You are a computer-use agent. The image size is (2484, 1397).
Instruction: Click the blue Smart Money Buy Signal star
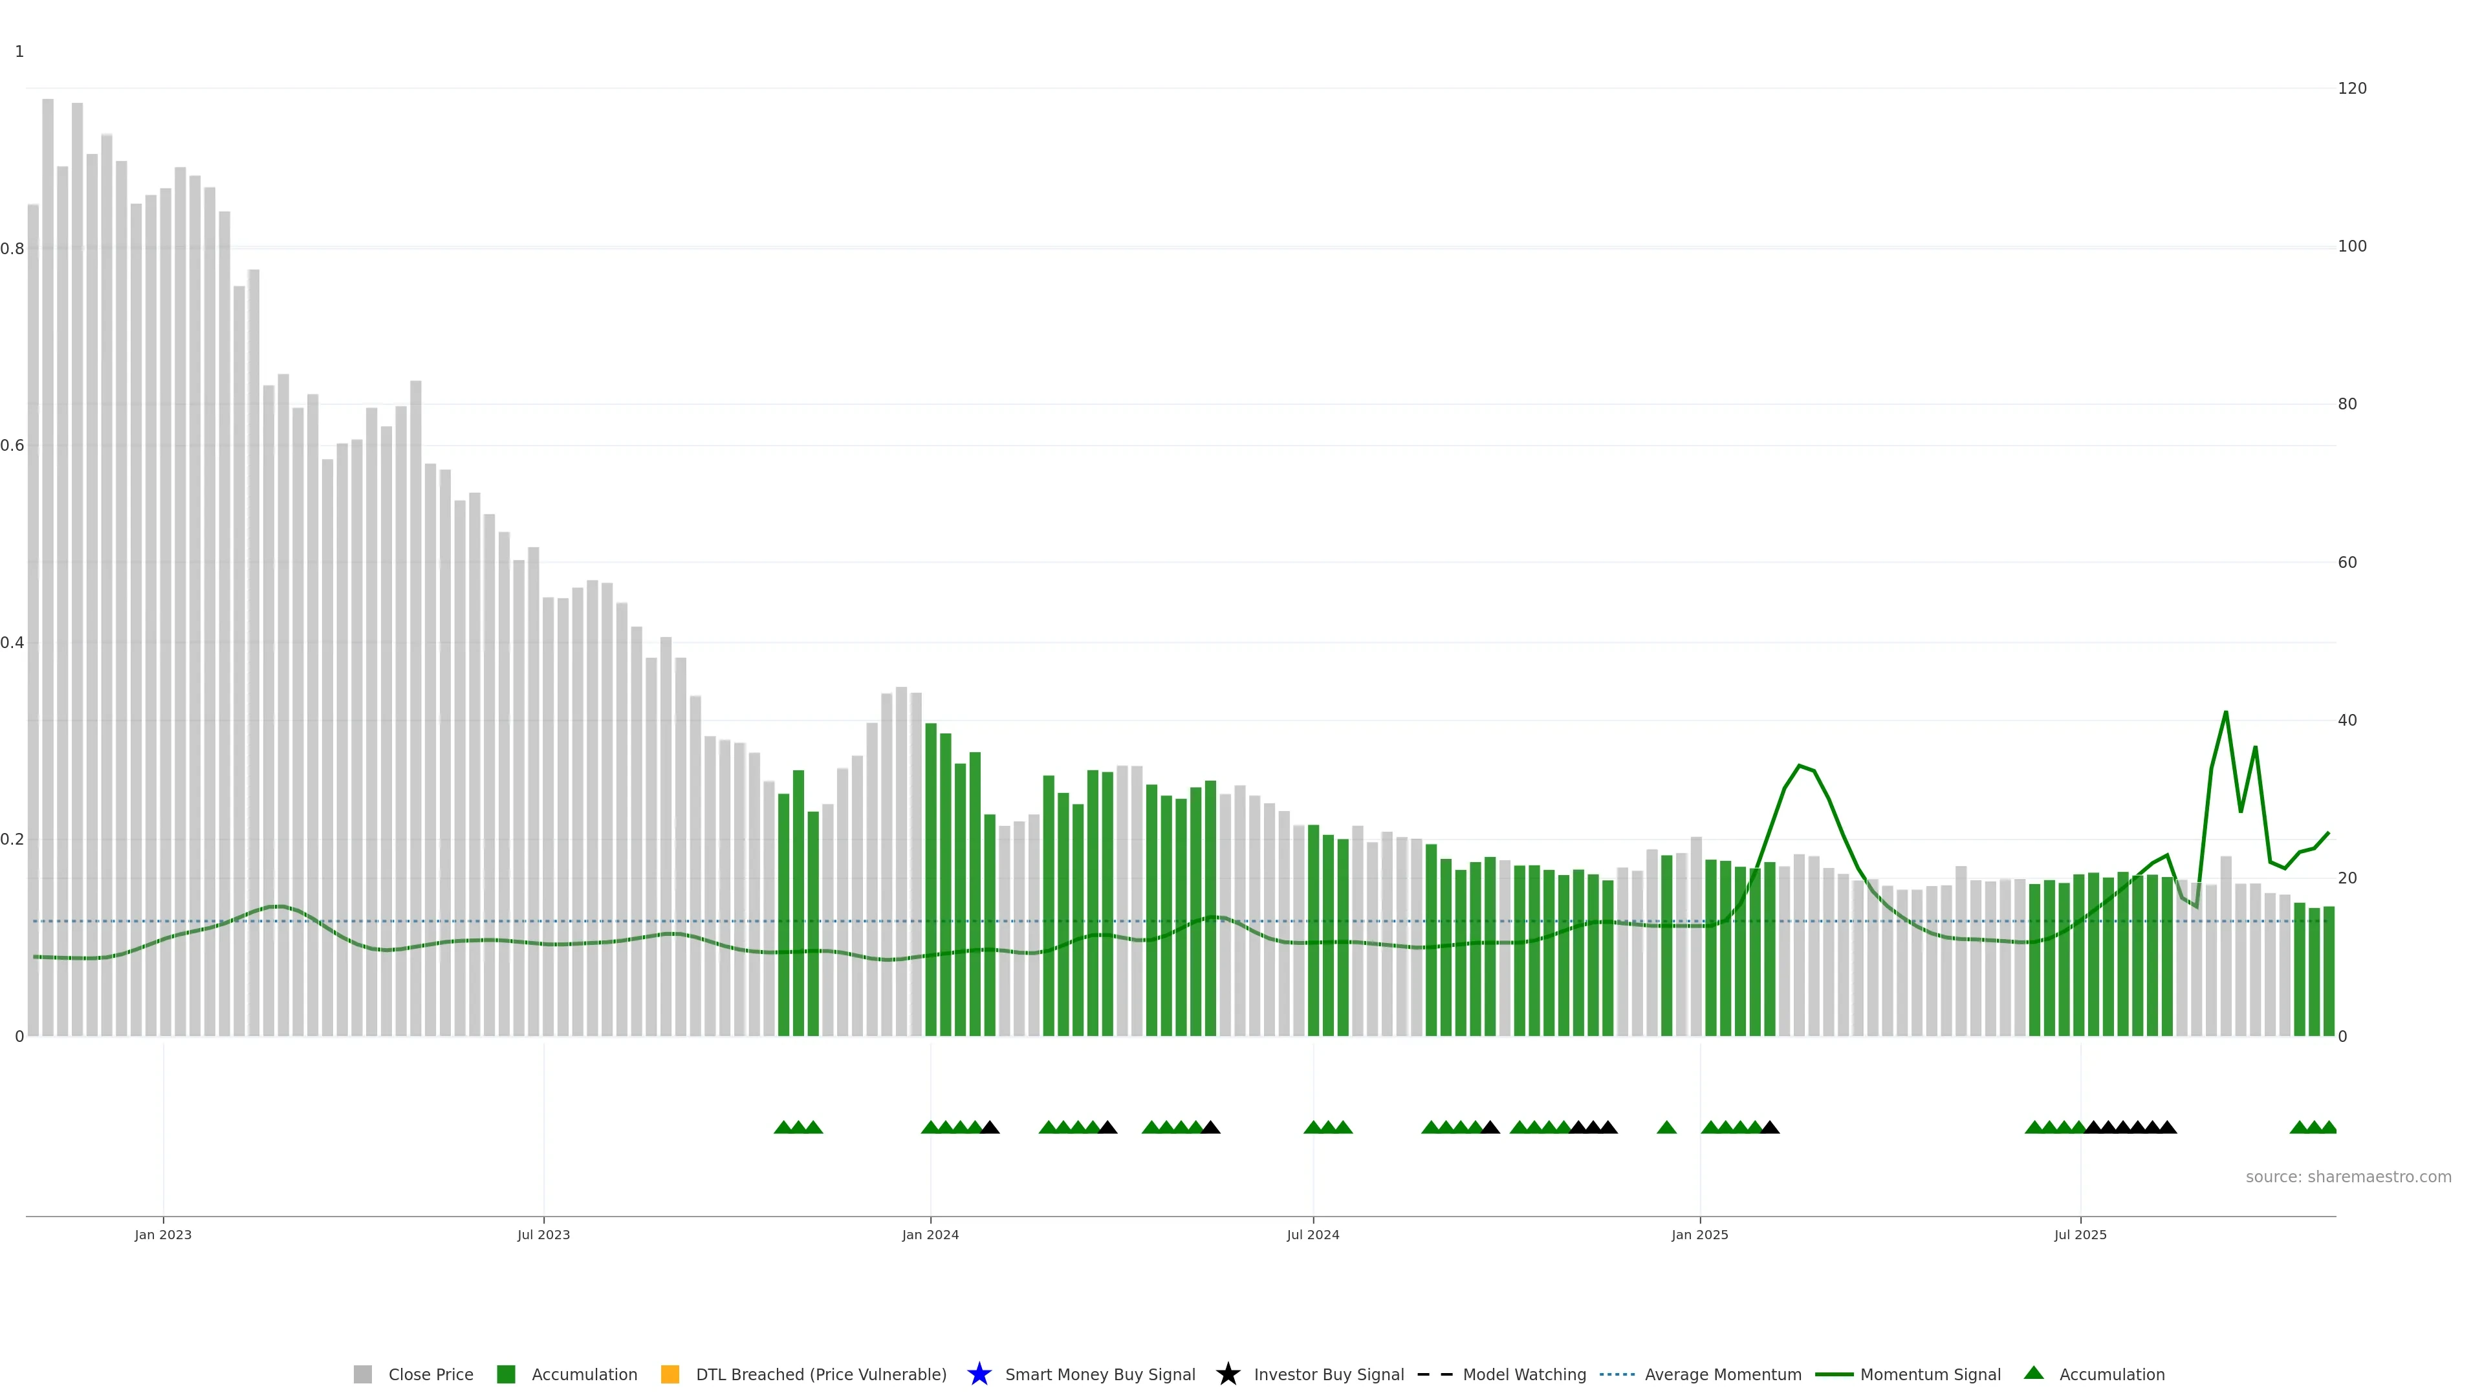click(979, 1374)
